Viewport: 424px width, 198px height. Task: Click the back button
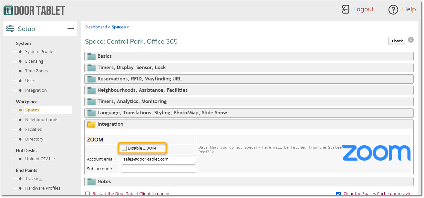point(397,41)
